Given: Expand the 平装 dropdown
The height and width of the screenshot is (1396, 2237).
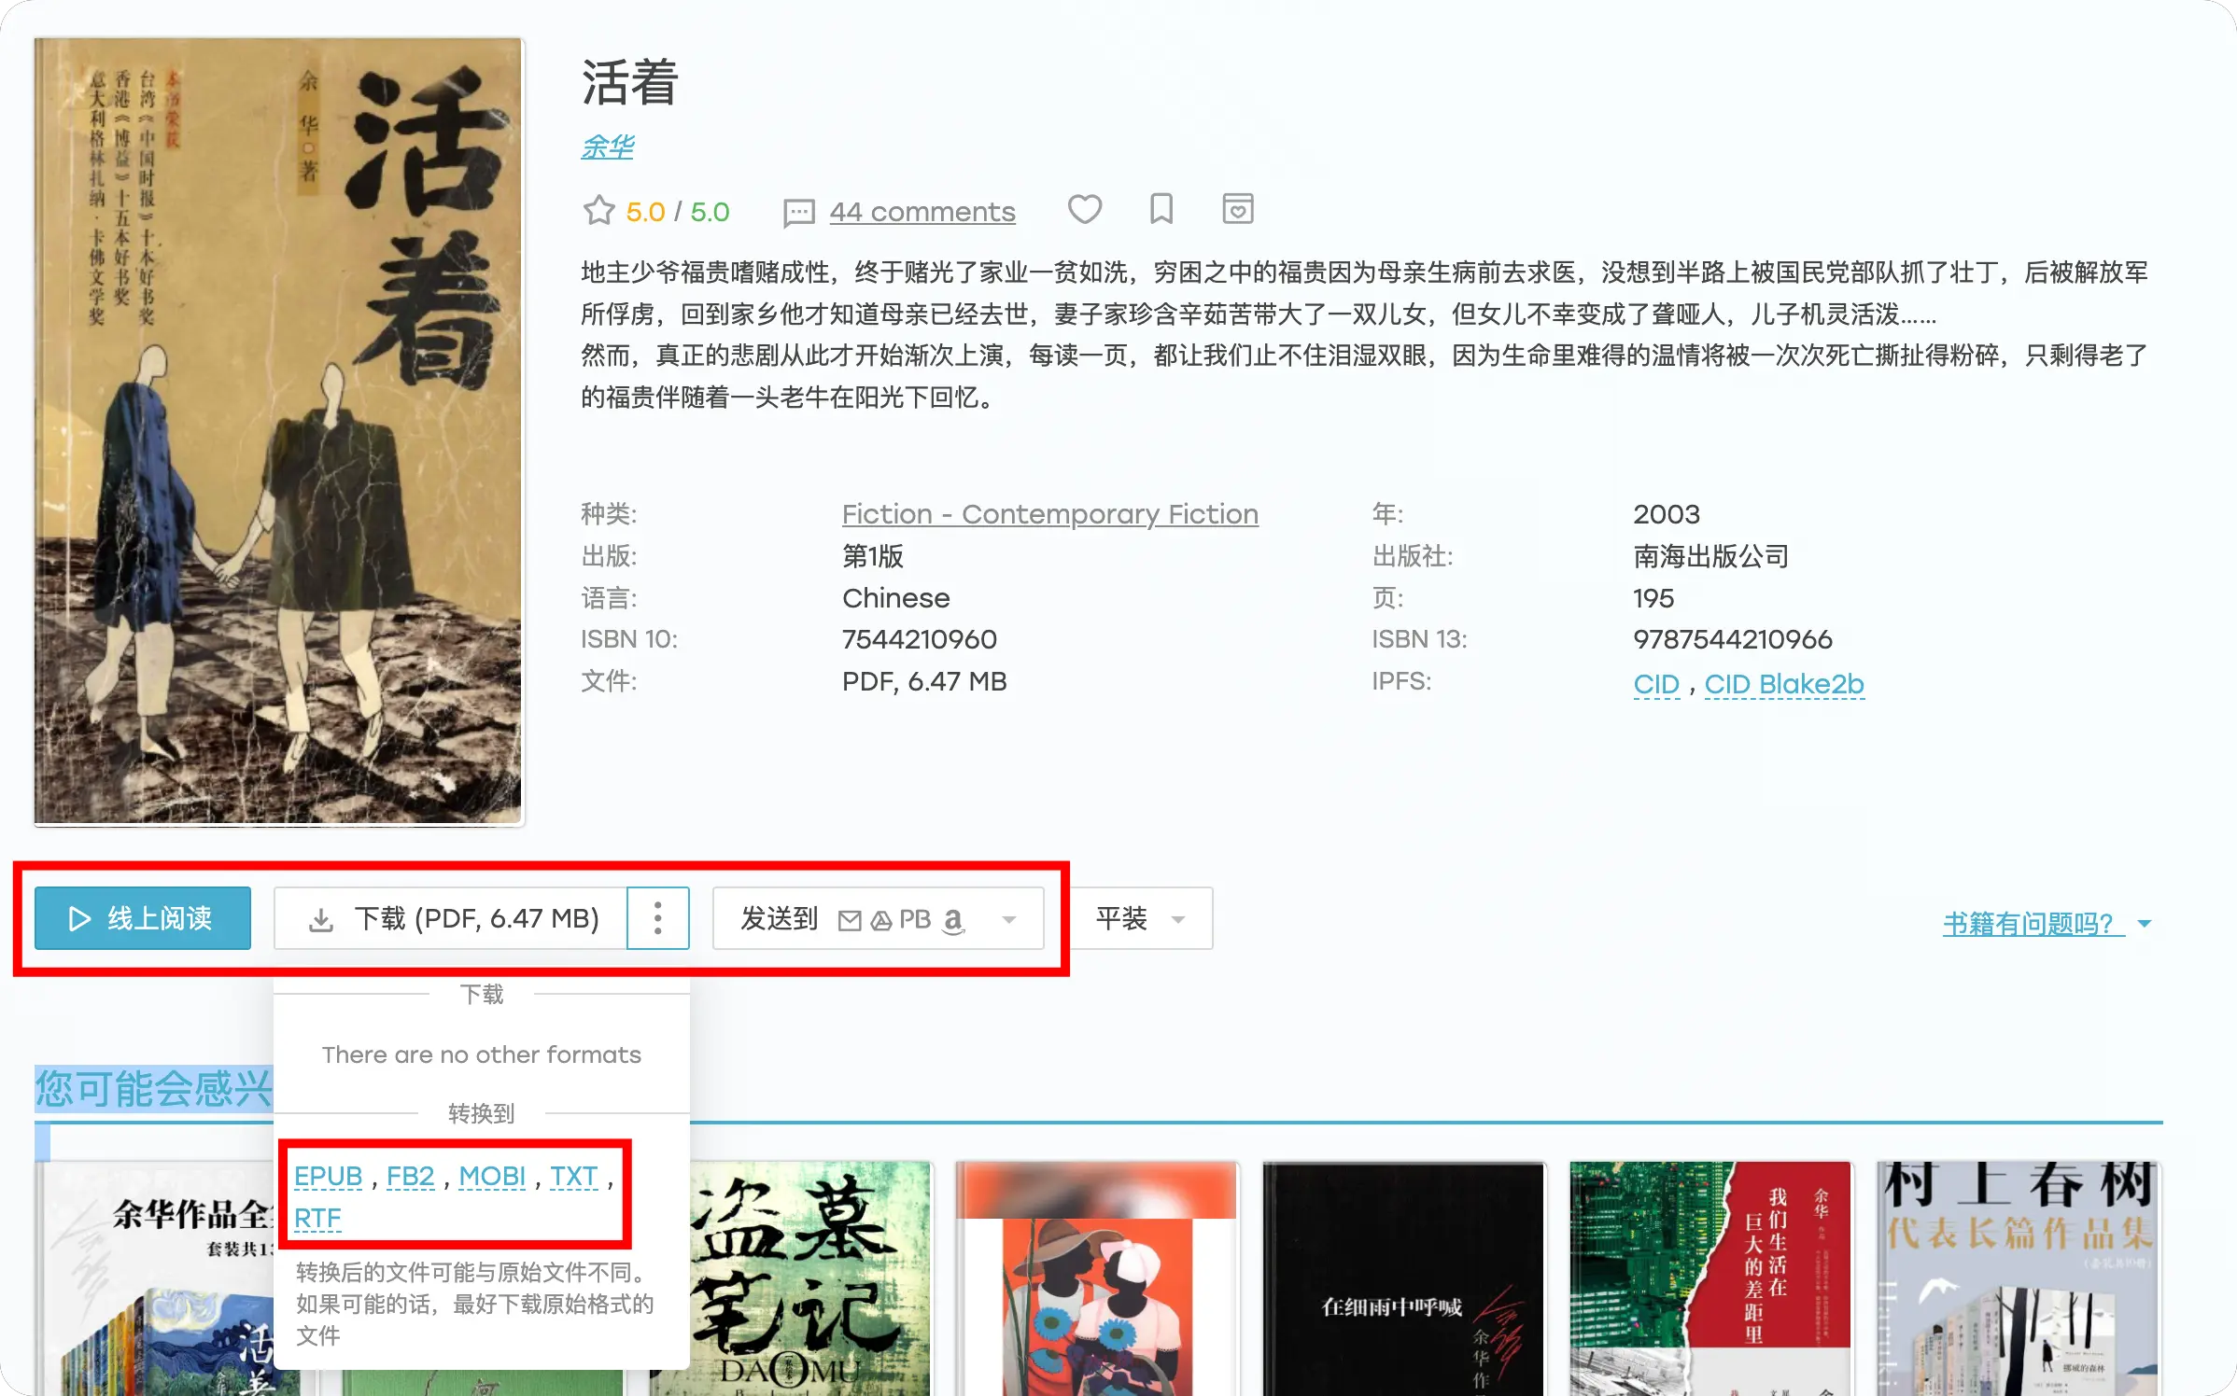Looking at the screenshot, I should tap(1141, 918).
